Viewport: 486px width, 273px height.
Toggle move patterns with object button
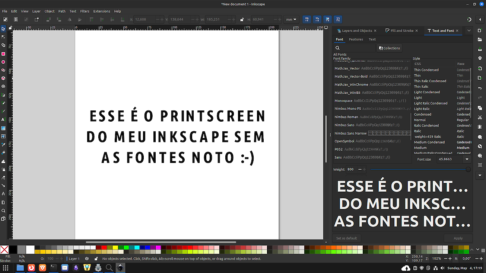338,19
